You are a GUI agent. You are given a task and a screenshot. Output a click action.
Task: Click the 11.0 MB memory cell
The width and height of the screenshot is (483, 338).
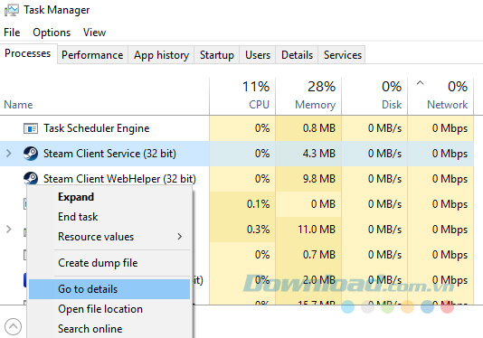tap(308, 230)
